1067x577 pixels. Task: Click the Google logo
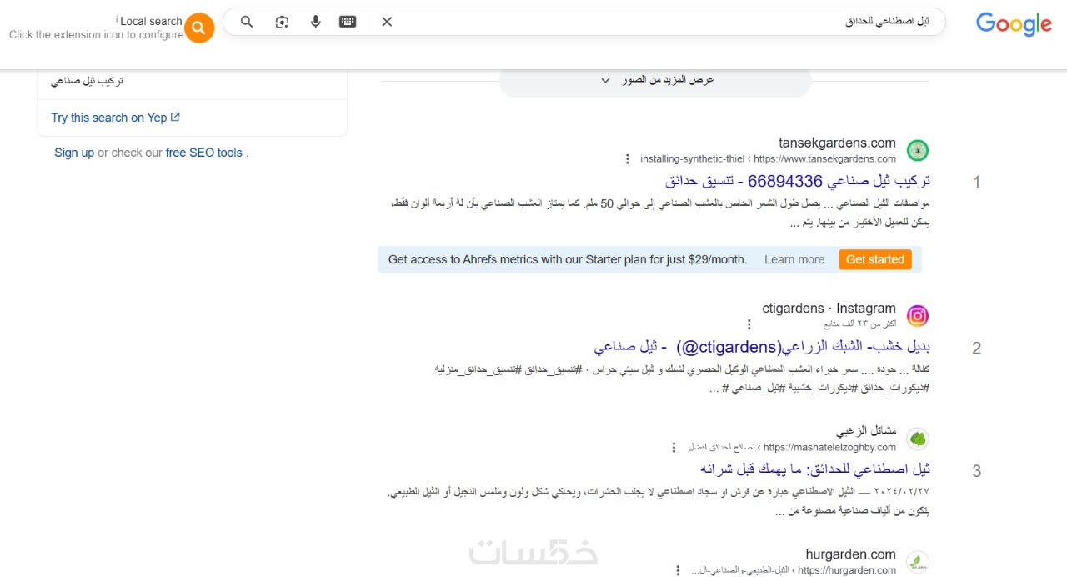1014,24
